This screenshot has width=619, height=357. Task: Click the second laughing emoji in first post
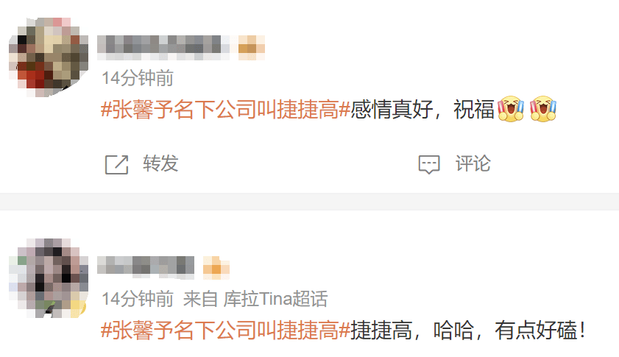click(x=543, y=109)
